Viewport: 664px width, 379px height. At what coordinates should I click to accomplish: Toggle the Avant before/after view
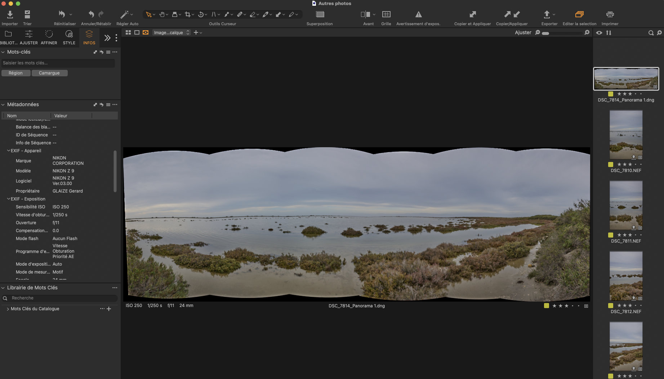tap(365, 14)
